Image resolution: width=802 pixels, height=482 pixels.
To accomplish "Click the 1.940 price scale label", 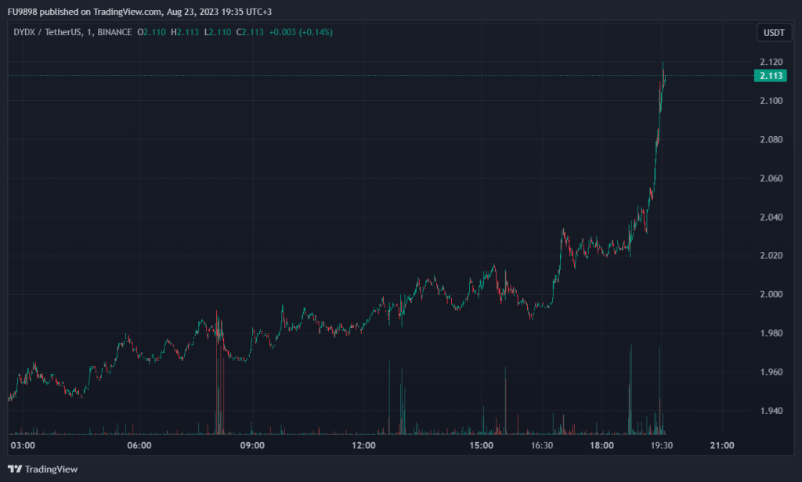I will click(771, 411).
